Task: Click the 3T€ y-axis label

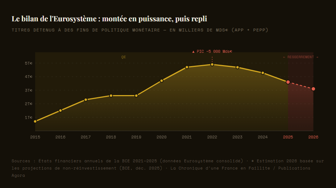Action: tap(29, 90)
